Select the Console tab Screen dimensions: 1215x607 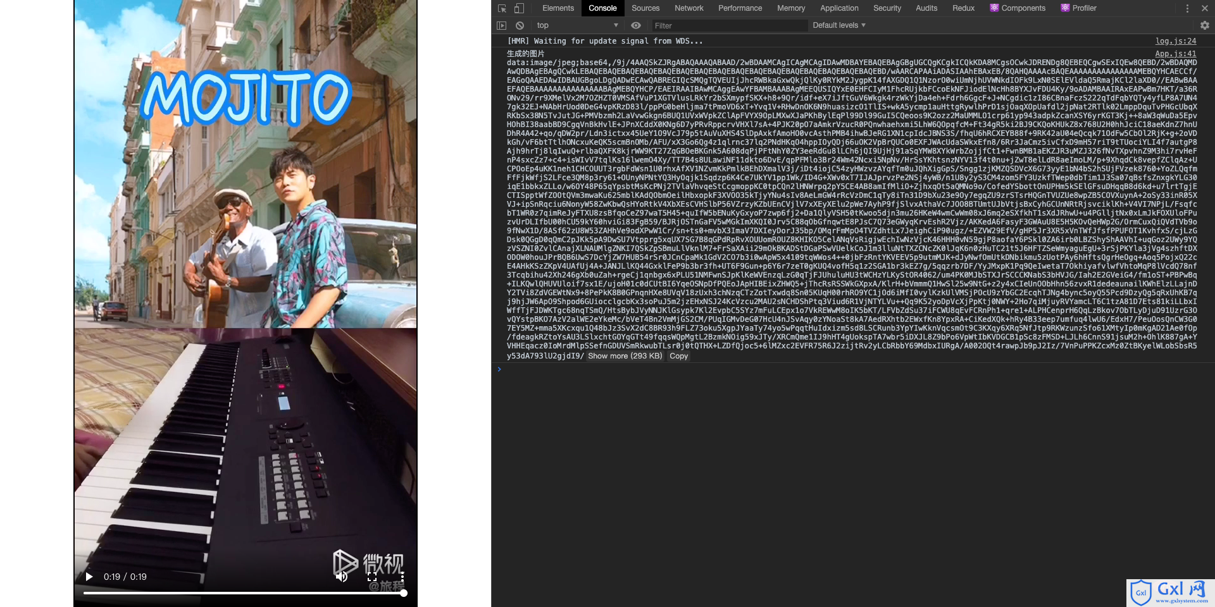602,8
